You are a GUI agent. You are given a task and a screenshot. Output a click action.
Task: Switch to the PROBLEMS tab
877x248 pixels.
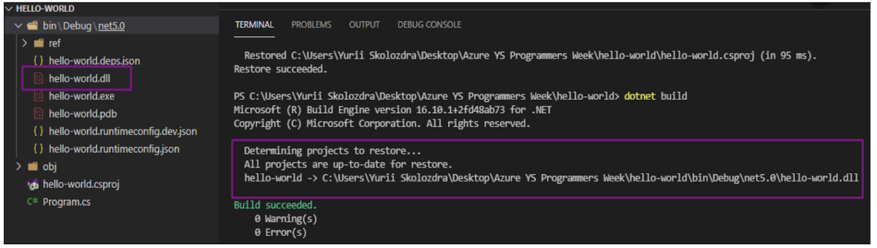tap(311, 25)
